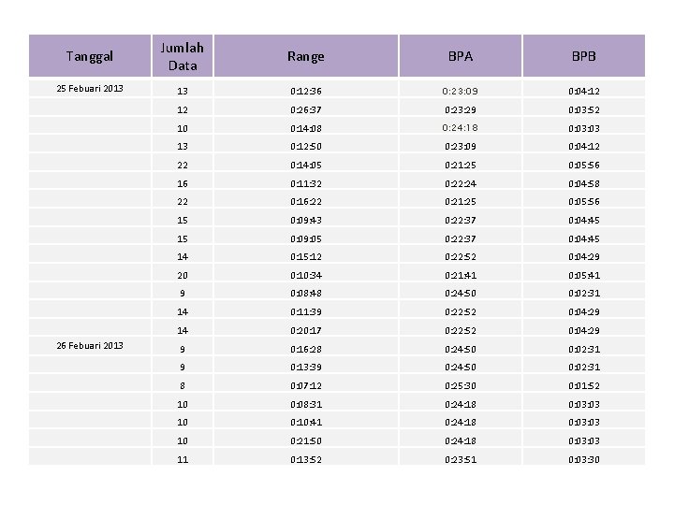This screenshot has width=674, height=505.
Task: Select the BPB cell 0:03:30
Action: [x=583, y=459]
